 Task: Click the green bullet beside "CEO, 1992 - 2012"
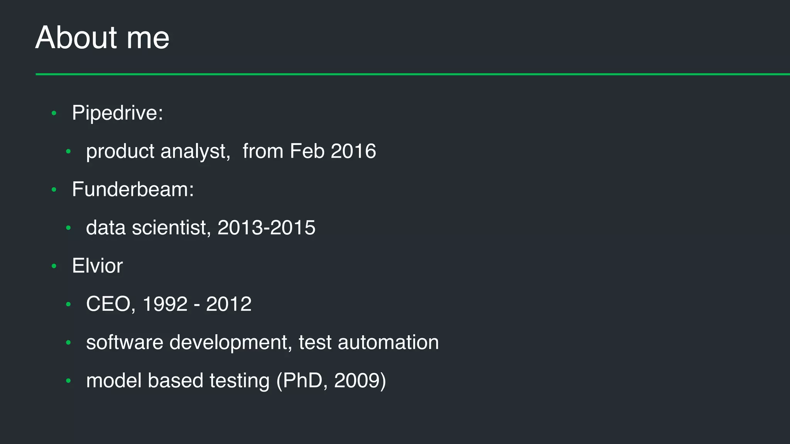[x=68, y=304]
